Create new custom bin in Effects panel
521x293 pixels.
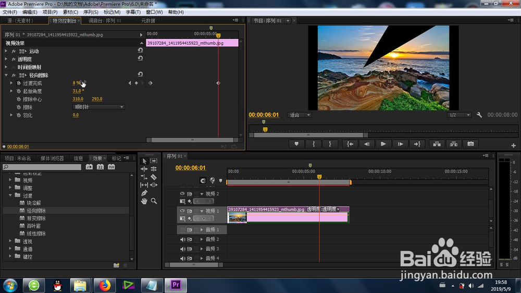coord(116,265)
